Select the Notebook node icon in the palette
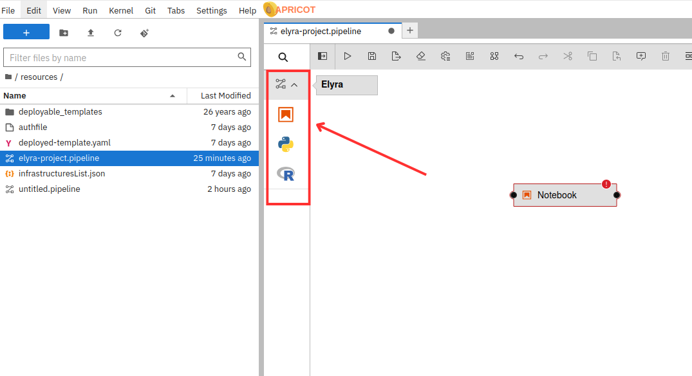 (x=286, y=115)
